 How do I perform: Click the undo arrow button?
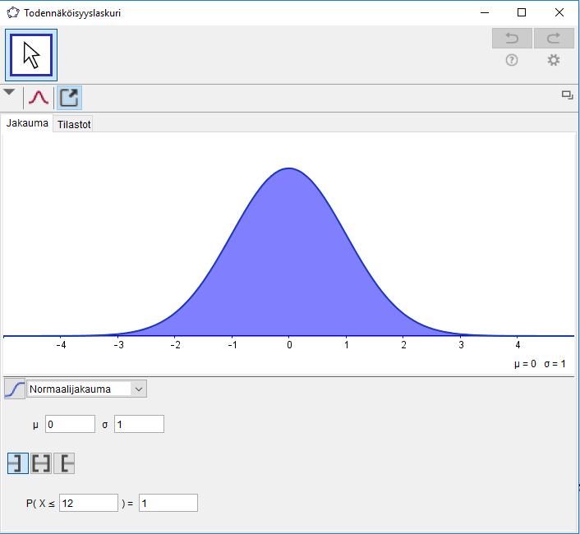click(512, 38)
